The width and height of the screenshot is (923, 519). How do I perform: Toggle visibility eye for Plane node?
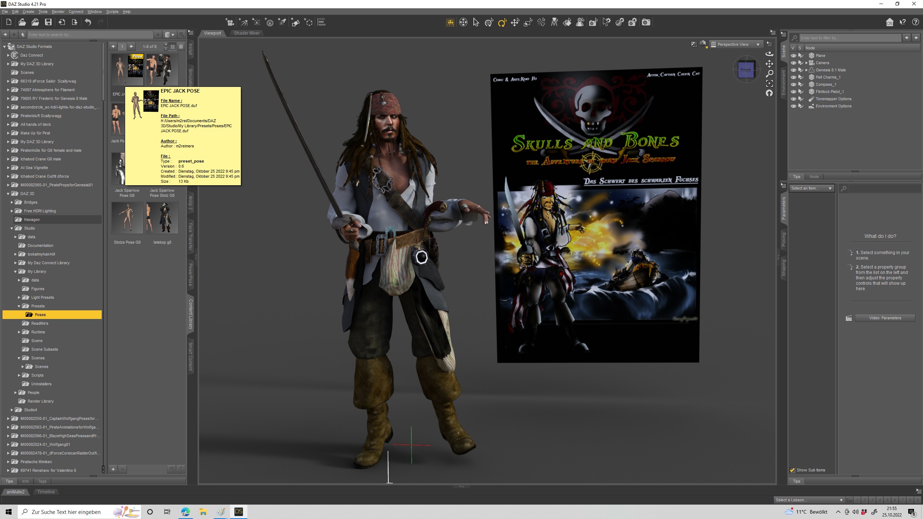tap(793, 56)
